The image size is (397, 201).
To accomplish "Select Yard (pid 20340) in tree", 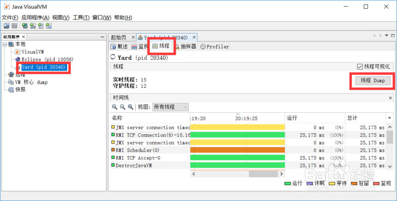I will click(43, 67).
